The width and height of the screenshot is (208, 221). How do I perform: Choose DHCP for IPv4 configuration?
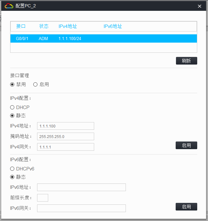click(x=12, y=107)
